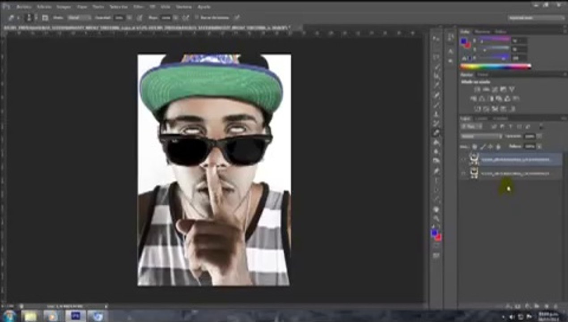
Task: Click lock transparent pixels icon
Action: [x=475, y=146]
